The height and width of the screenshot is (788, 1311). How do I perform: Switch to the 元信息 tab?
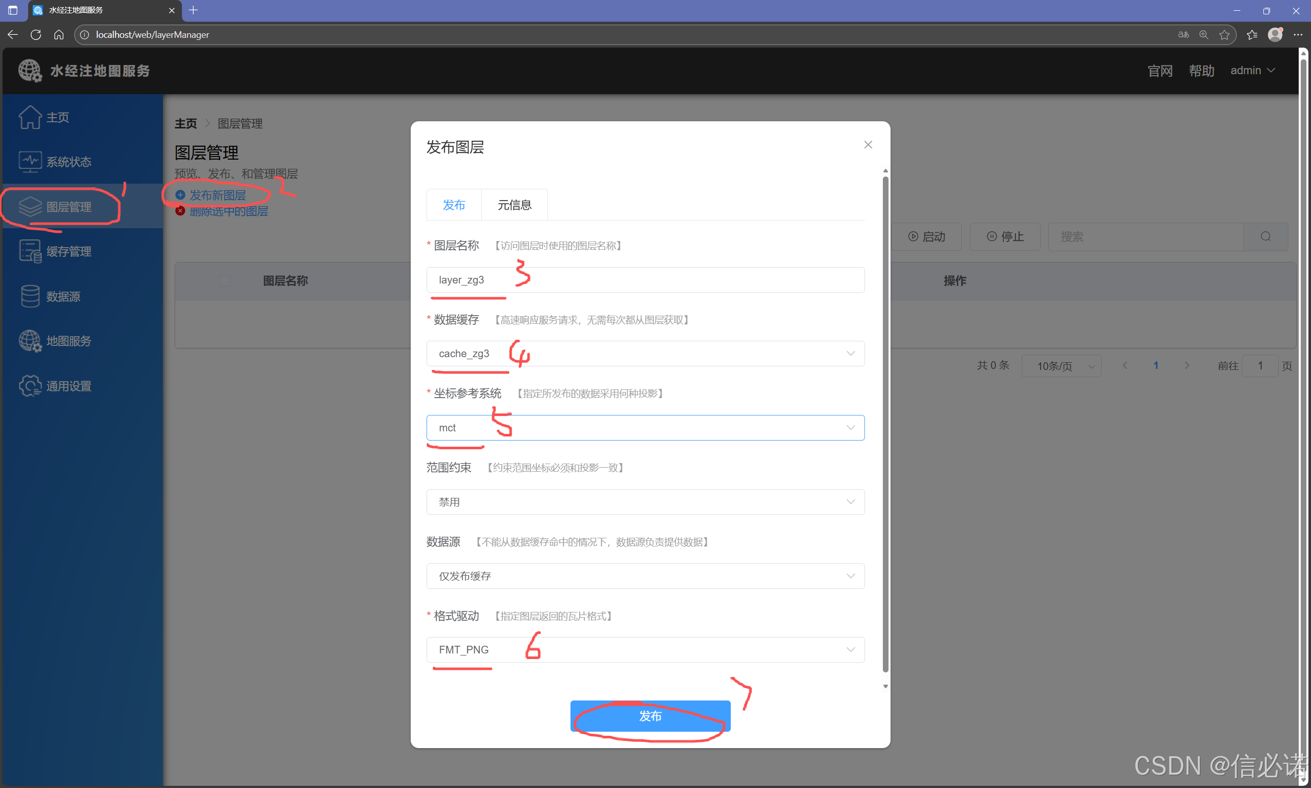(514, 205)
